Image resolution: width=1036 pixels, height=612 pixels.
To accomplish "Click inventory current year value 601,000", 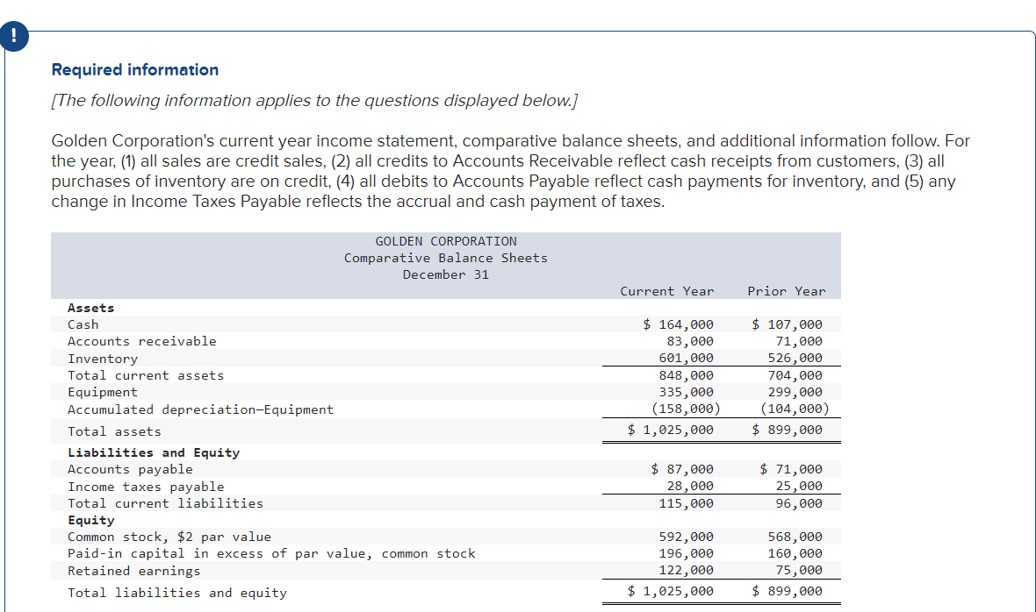I will click(x=686, y=358).
